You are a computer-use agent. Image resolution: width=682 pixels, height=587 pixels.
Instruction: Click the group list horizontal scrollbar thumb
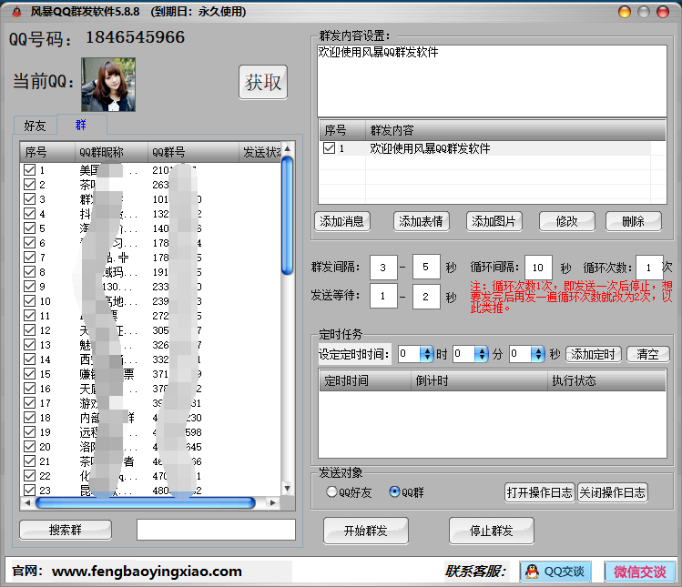click(146, 503)
